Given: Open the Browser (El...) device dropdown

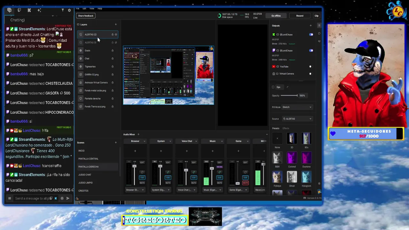Looking at the screenshot, I should pyautogui.click(x=135, y=190).
